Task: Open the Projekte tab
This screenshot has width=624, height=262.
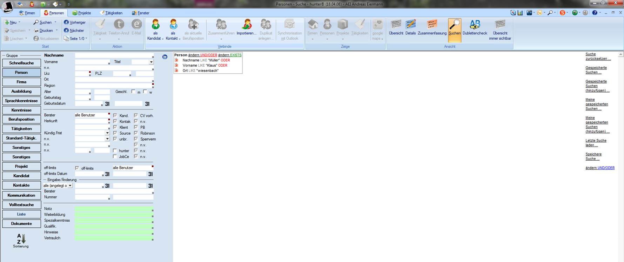Action: [x=82, y=13]
